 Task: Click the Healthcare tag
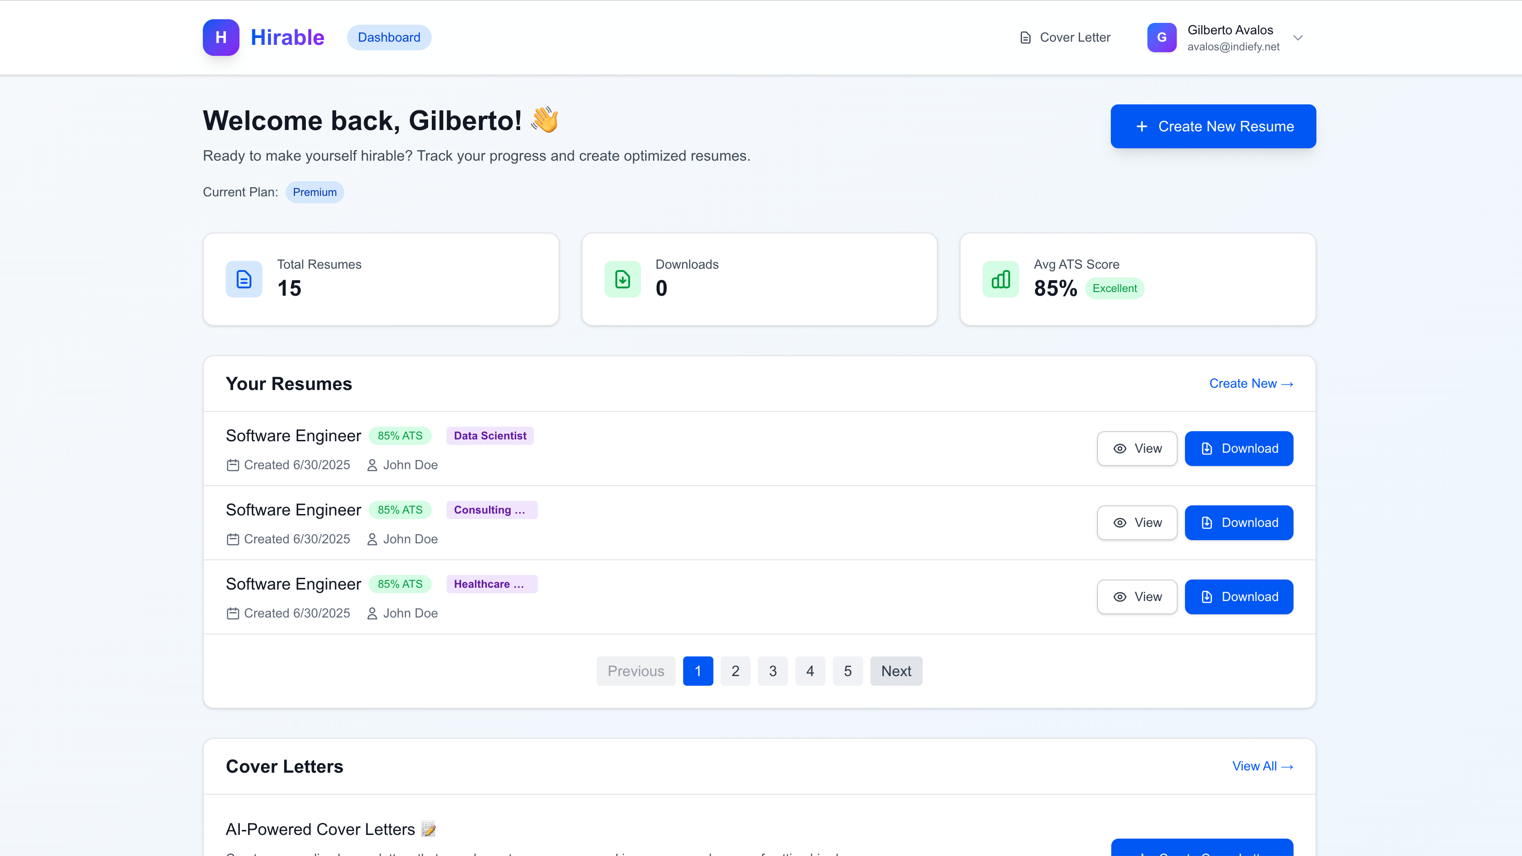click(x=492, y=584)
